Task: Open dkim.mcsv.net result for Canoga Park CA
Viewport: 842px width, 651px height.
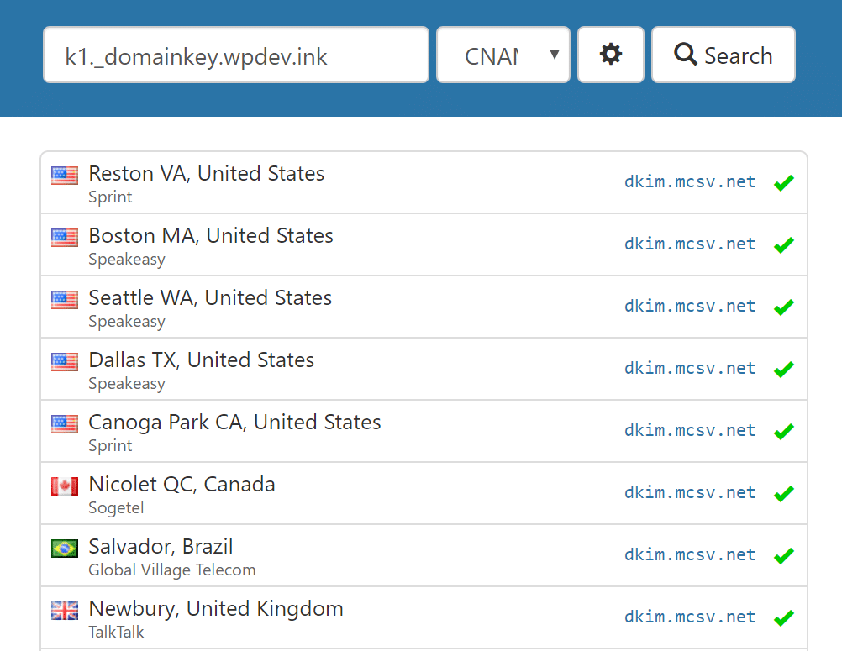Action: [x=690, y=431]
